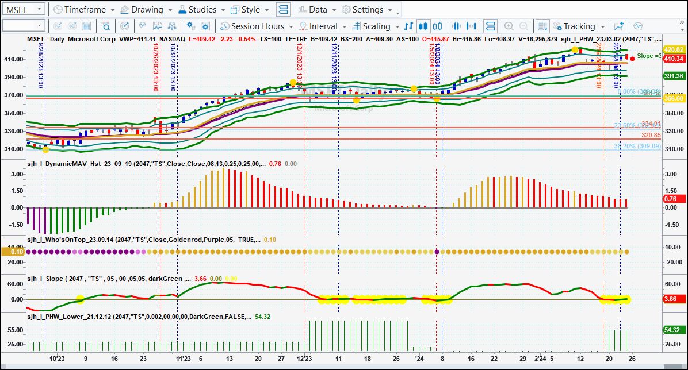
Task: Click the zoom out magnifier icon
Action: [523, 26]
